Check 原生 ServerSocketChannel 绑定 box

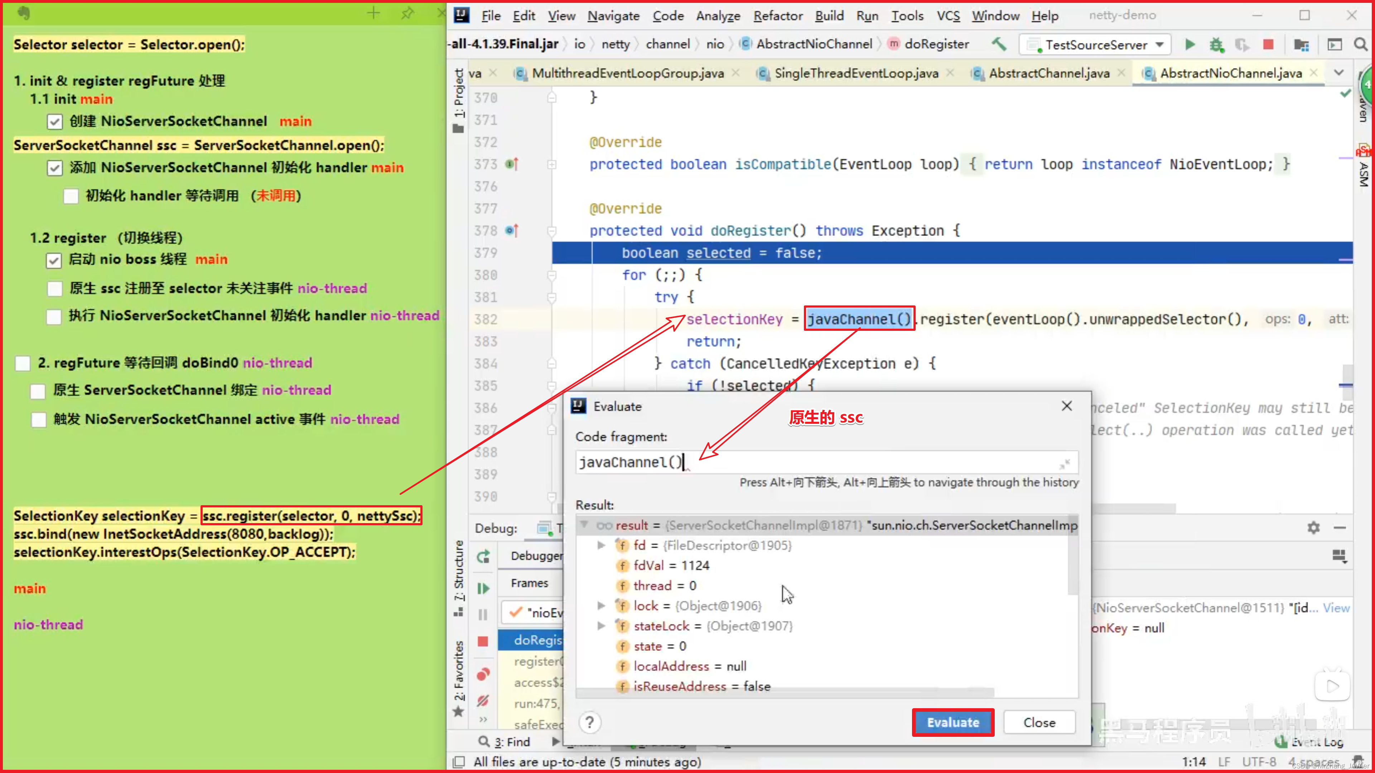(37, 391)
